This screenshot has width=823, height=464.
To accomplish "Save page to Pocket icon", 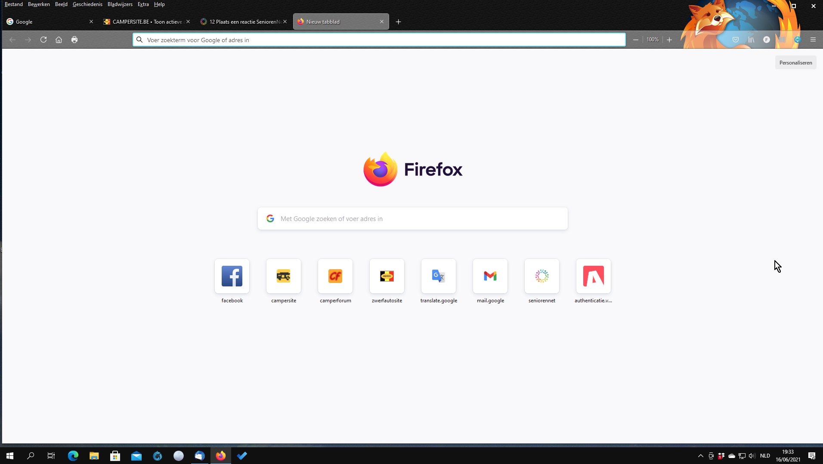I will (736, 40).
